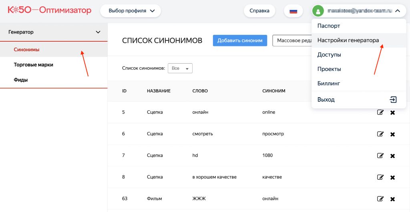This screenshot has height=212, width=410.
Task: Edit the row with ID 63
Action: 380,199
